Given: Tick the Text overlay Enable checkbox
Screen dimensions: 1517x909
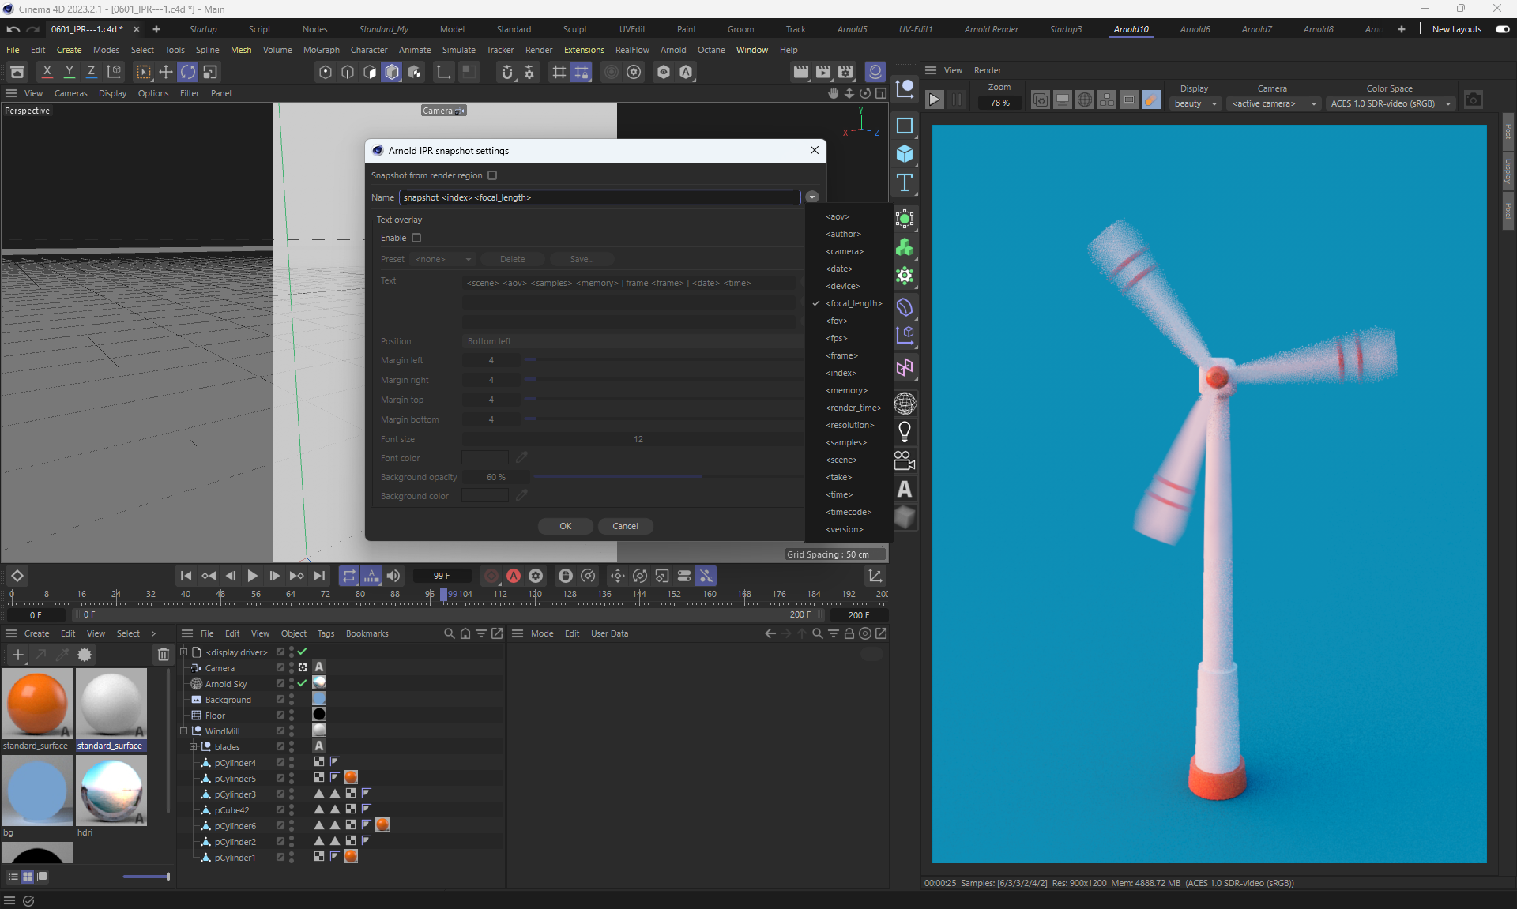Looking at the screenshot, I should (x=416, y=238).
